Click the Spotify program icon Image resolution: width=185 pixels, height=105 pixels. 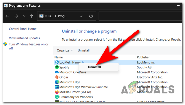pos(57,67)
